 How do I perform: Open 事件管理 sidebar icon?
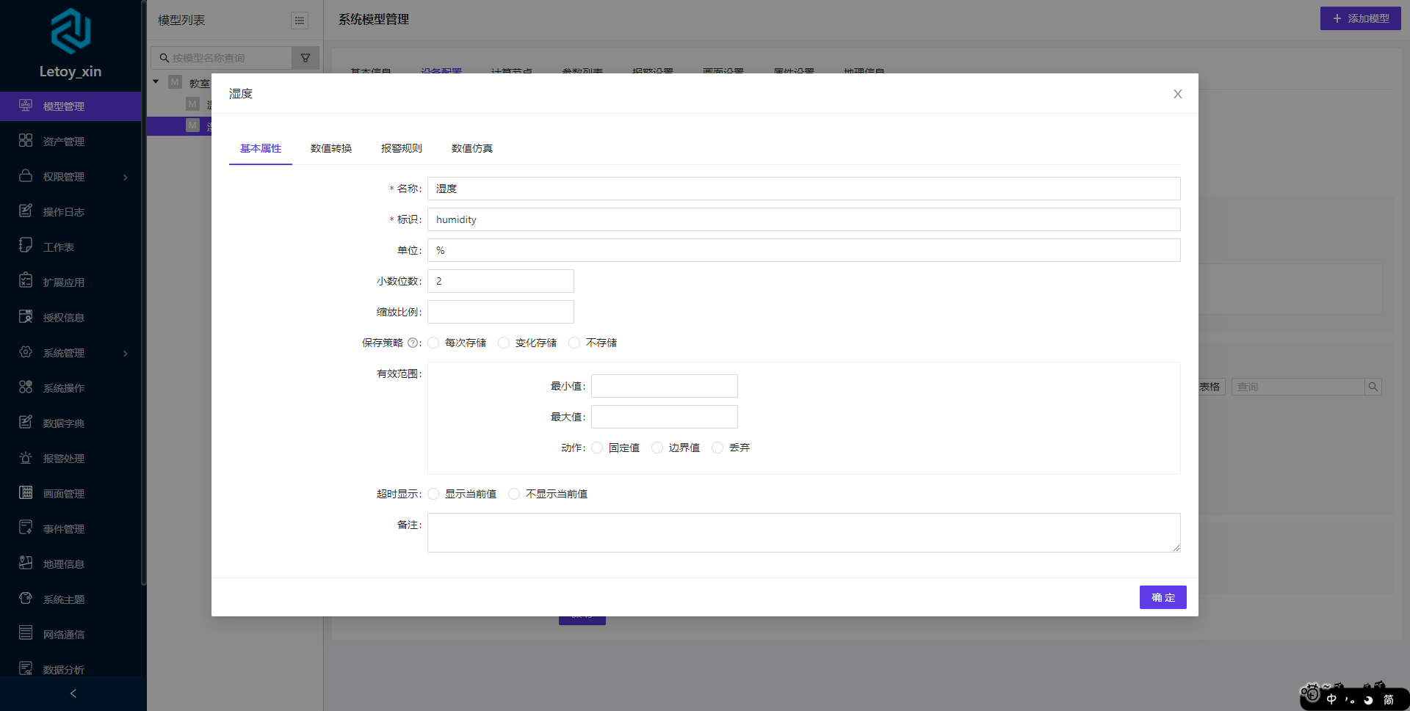[26, 528]
